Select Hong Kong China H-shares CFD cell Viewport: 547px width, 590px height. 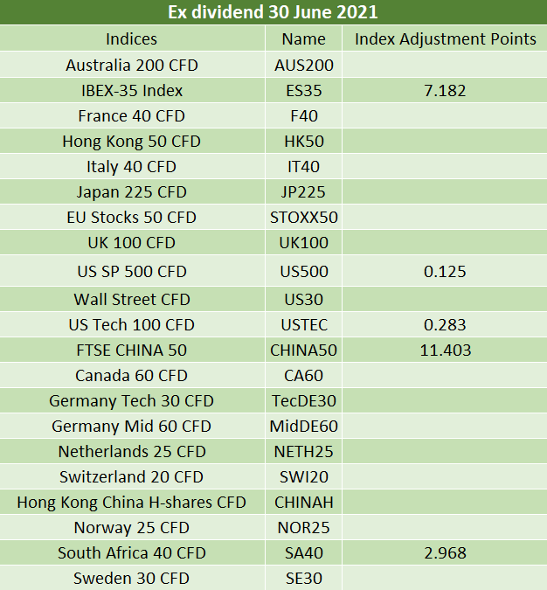coord(132,503)
